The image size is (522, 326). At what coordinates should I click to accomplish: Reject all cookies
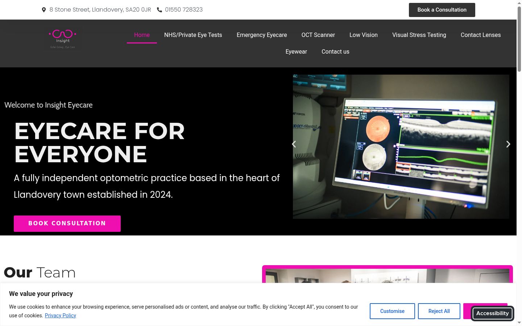439,311
